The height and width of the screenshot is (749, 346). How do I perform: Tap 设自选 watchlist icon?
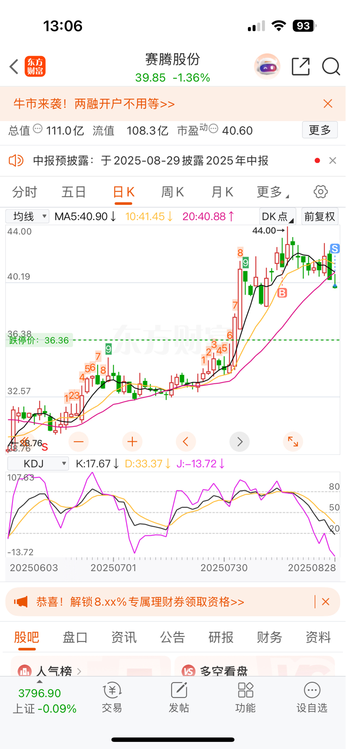coord(312,698)
